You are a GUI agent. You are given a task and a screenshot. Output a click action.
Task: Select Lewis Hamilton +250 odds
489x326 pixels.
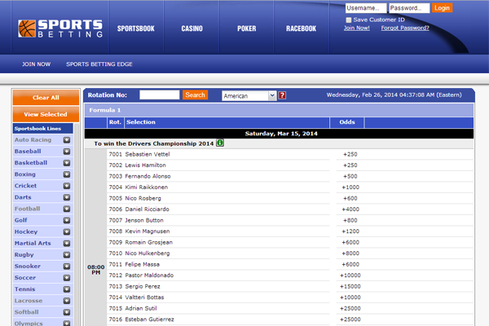click(x=350, y=165)
